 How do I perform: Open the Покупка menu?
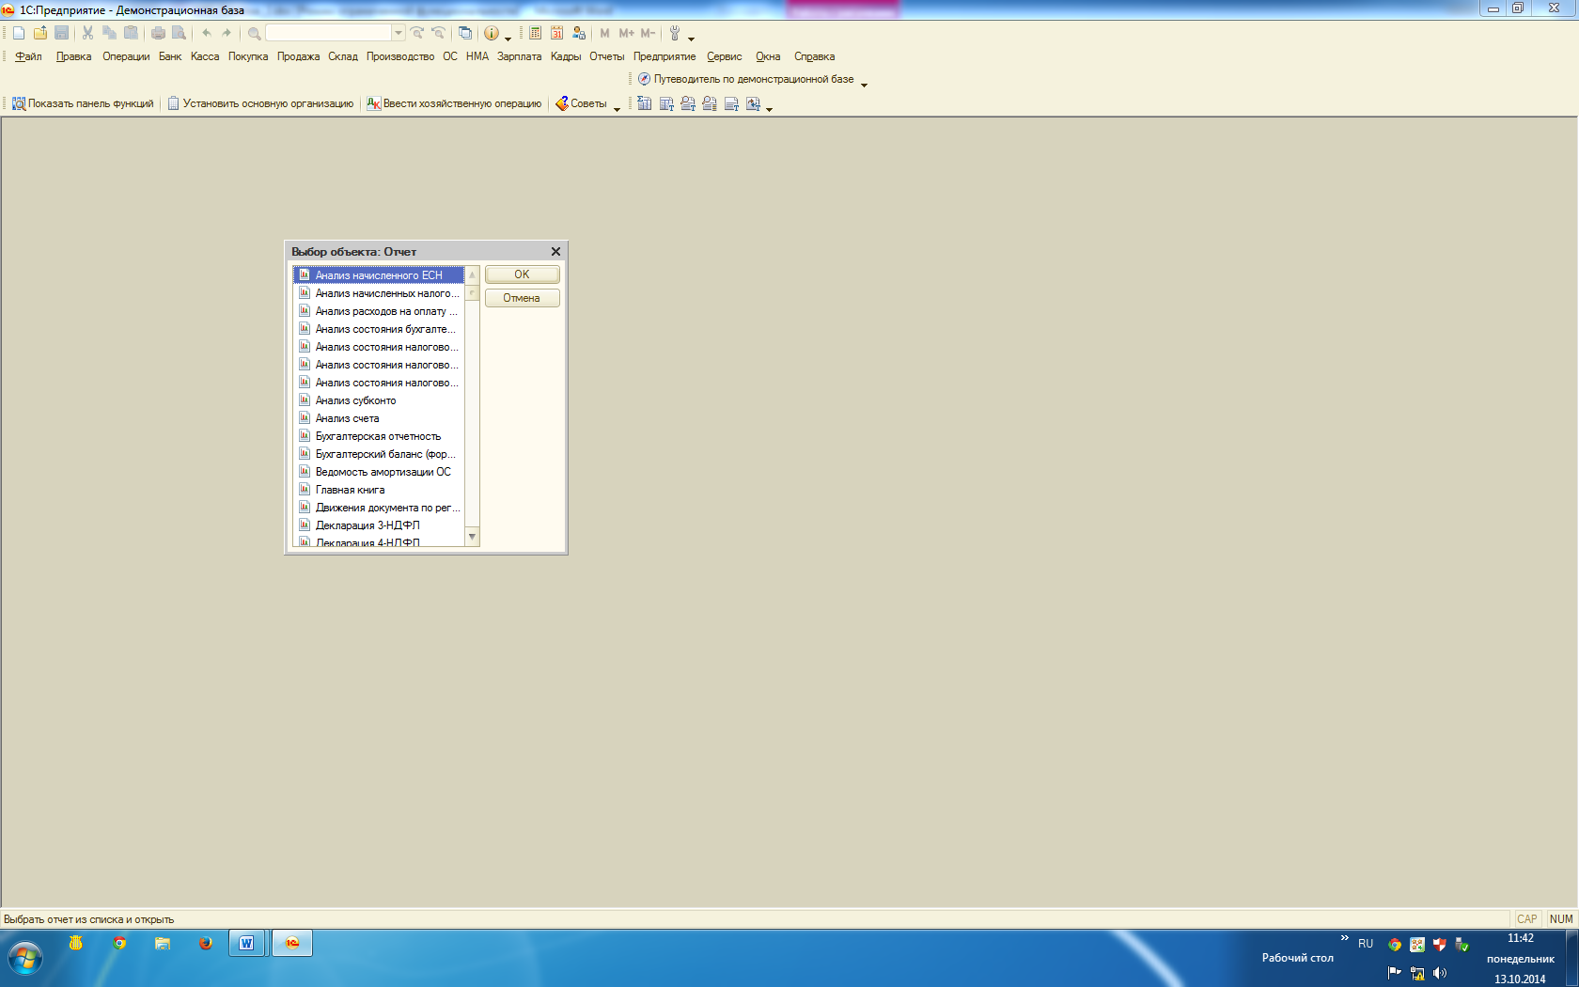pos(248,56)
